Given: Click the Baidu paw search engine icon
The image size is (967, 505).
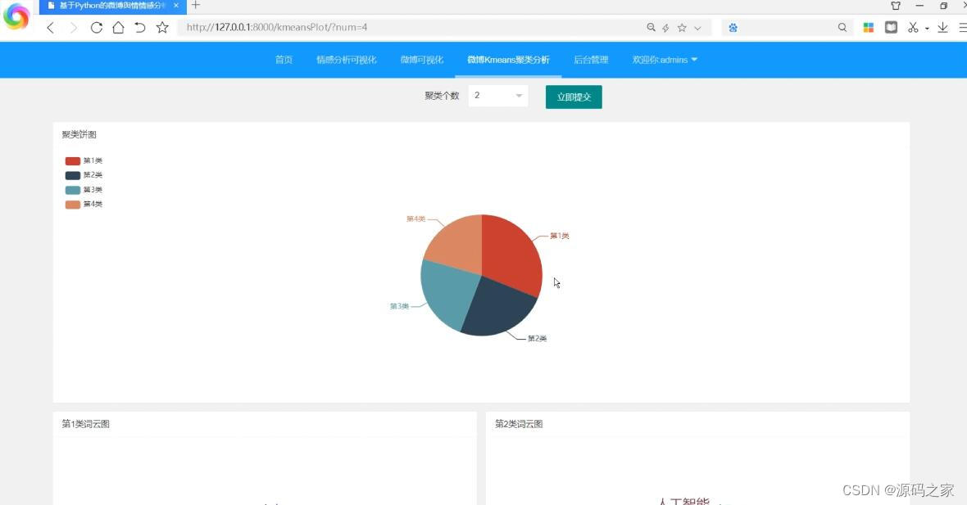Looking at the screenshot, I should [x=733, y=28].
